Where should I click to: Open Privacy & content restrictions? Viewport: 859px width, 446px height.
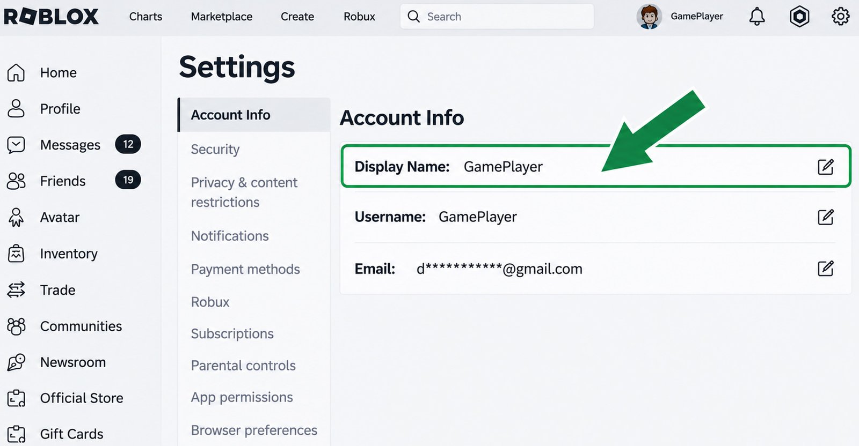(x=244, y=192)
